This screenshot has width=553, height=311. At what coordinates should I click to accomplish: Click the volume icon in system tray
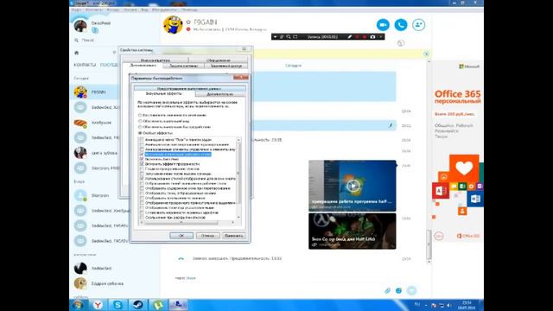coord(449,305)
